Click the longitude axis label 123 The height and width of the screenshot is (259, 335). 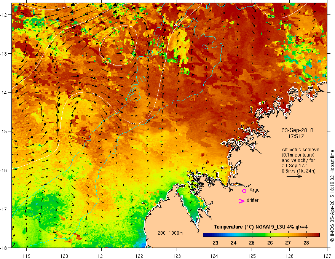[177, 256]
